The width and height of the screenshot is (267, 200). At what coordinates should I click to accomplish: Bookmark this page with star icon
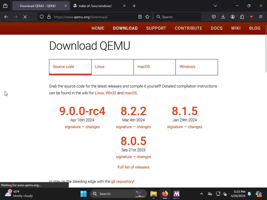[x=147, y=17]
